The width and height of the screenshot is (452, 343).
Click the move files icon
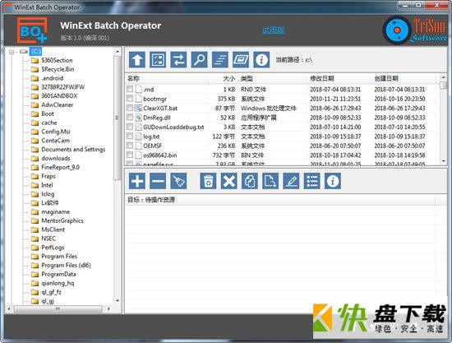click(270, 181)
